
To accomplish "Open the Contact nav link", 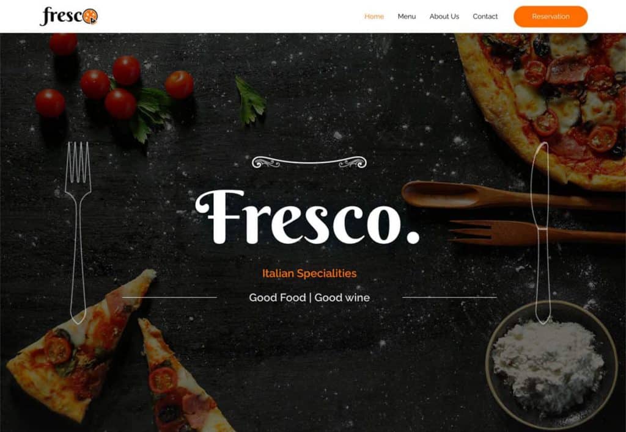I will click(x=485, y=16).
